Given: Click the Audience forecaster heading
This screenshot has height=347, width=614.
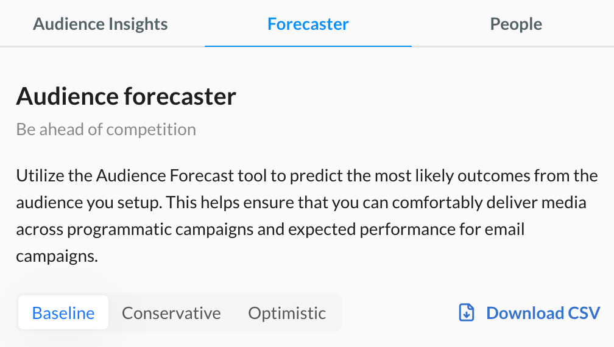Looking at the screenshot, I should [126, 96].
